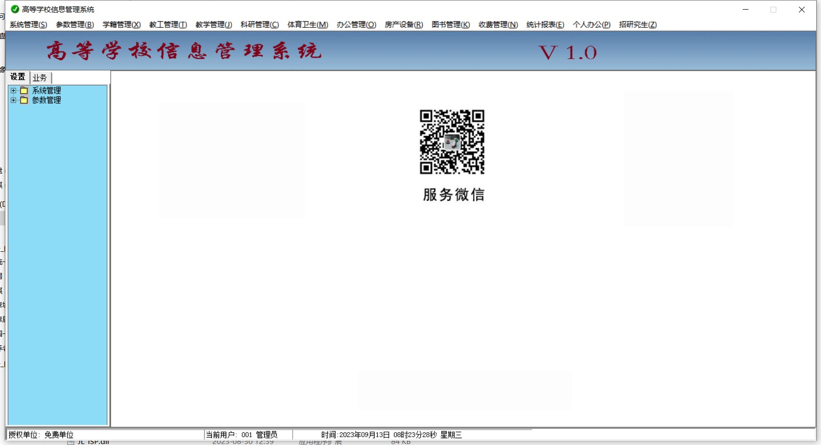This screenshot has width=821, height=445.
Task: Open the 统计报表(E) menu
Action: click(x=545, y=25)
